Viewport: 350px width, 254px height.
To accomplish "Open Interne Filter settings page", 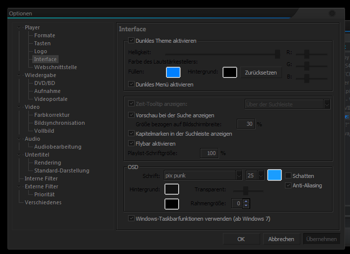I will coord(41,178).
